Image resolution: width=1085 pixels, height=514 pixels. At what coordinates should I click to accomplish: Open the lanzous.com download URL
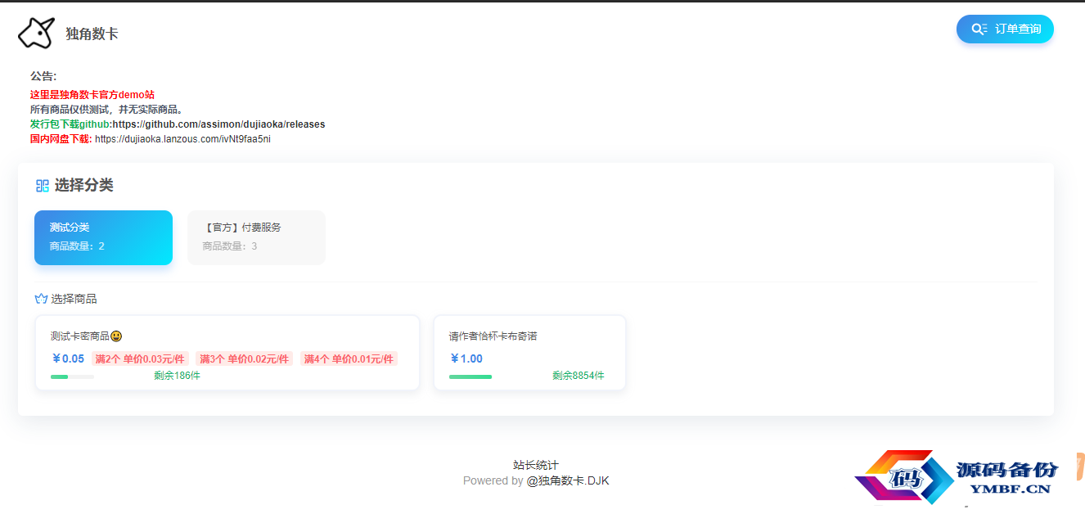(182, 139)
